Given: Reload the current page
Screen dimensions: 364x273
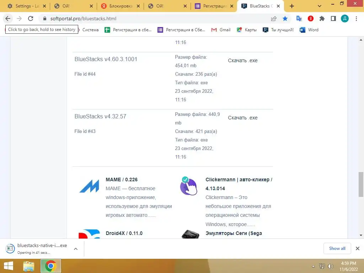Looking at the screenshot, I should tap(31, 18).
